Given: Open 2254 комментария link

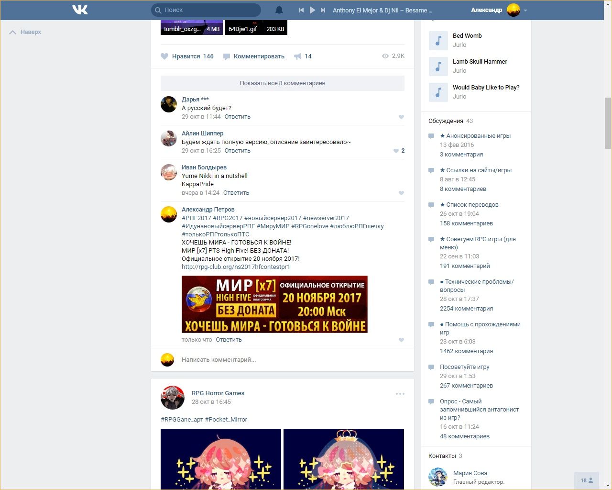Looking at the screenshot, I should click(466, 309).
